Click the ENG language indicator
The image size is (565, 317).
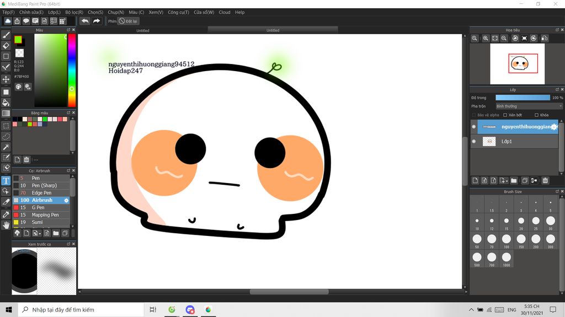(511, 310)
